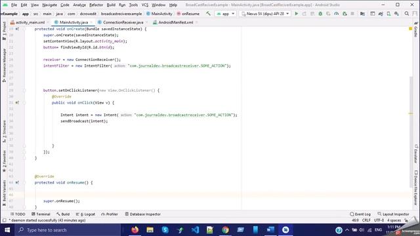The width and height of the screenshot is (420, 236).
Task: Open the app run configuration dropdown
Action: (226, 13)
